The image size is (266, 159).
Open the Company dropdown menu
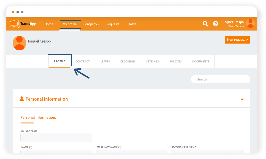pyautogui.click(x=92, y=24)
